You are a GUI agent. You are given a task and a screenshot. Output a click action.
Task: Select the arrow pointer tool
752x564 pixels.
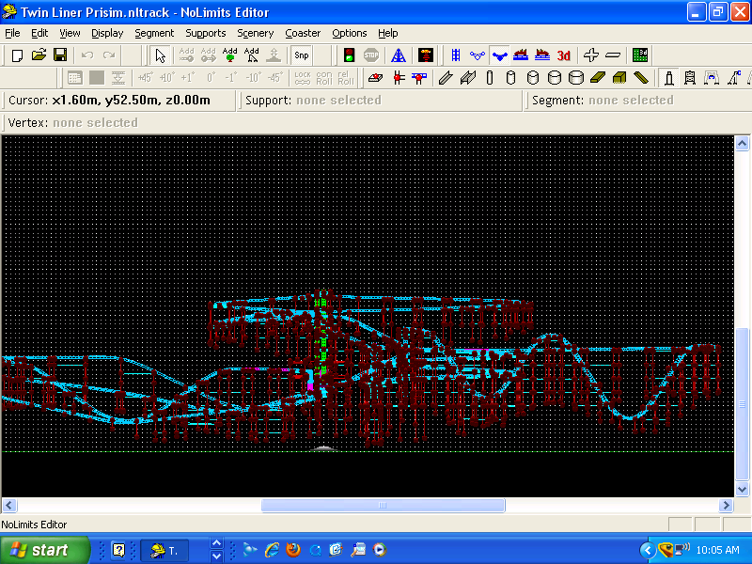pos(160,55)
